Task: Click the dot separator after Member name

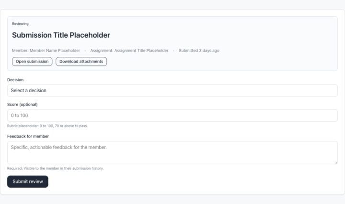Action: tap(85, 51)
